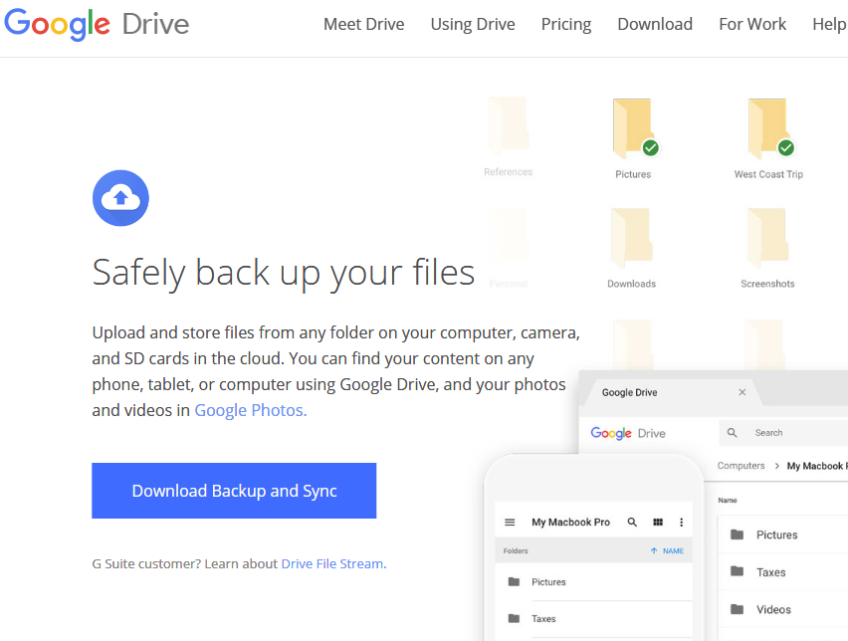848x641 pixels.
Task: Click the breadcrumb chevron after Computers
Action: pos(776,466)
